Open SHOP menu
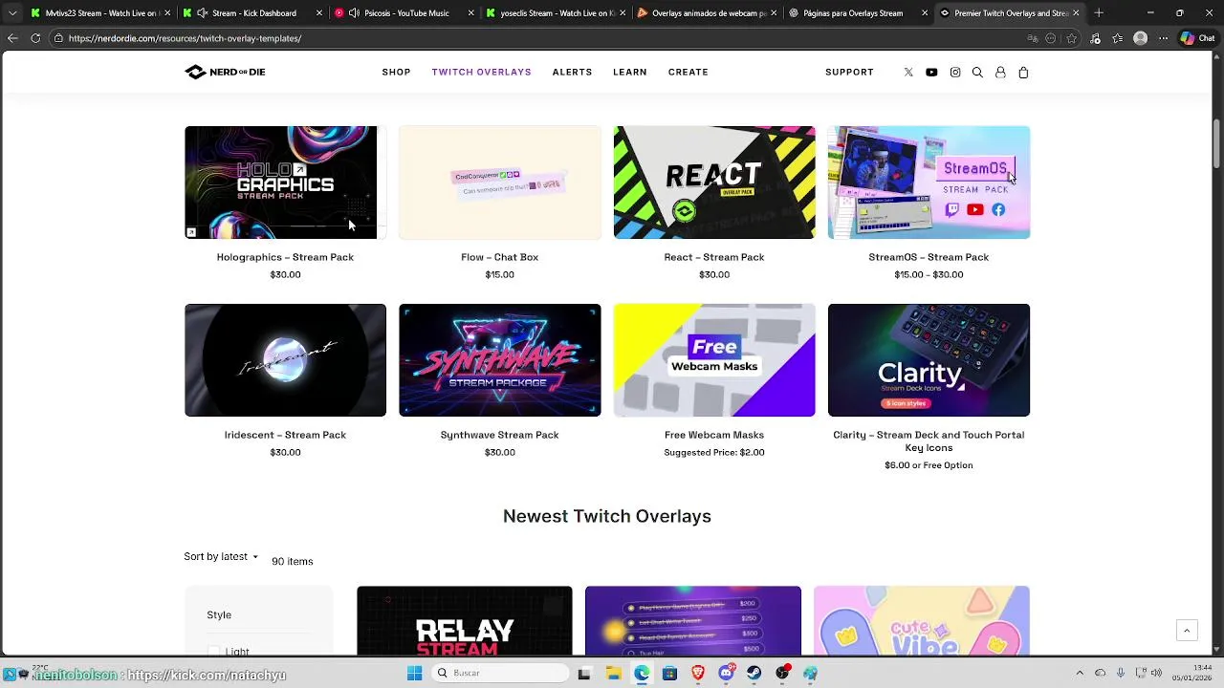1224x688 pixels. tap(396, 72)
